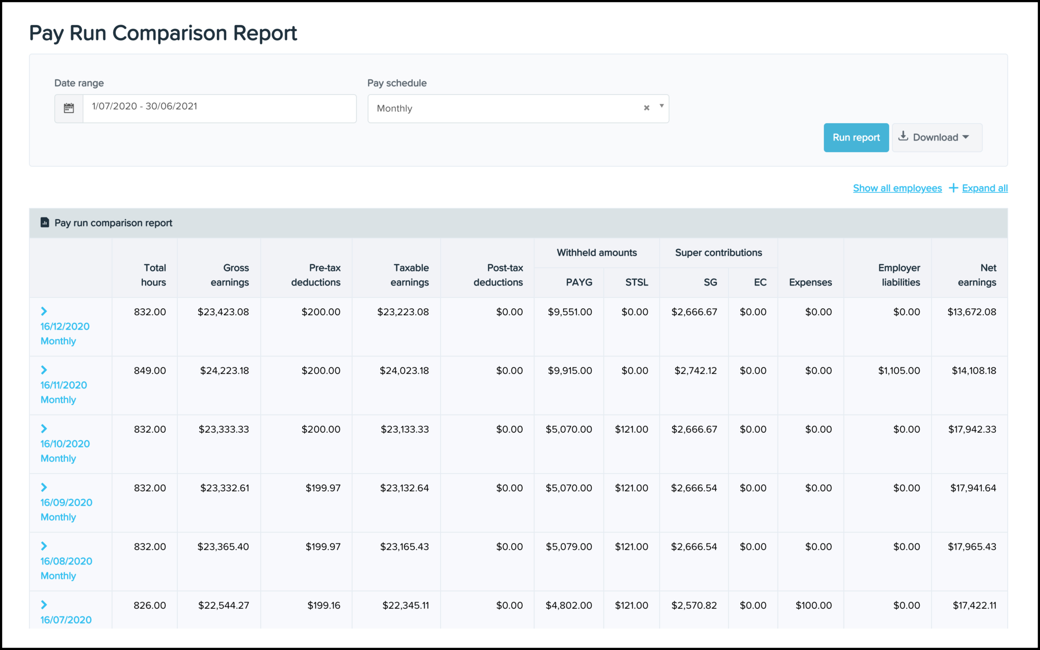Click the report document icon in header

pos(45,222)
